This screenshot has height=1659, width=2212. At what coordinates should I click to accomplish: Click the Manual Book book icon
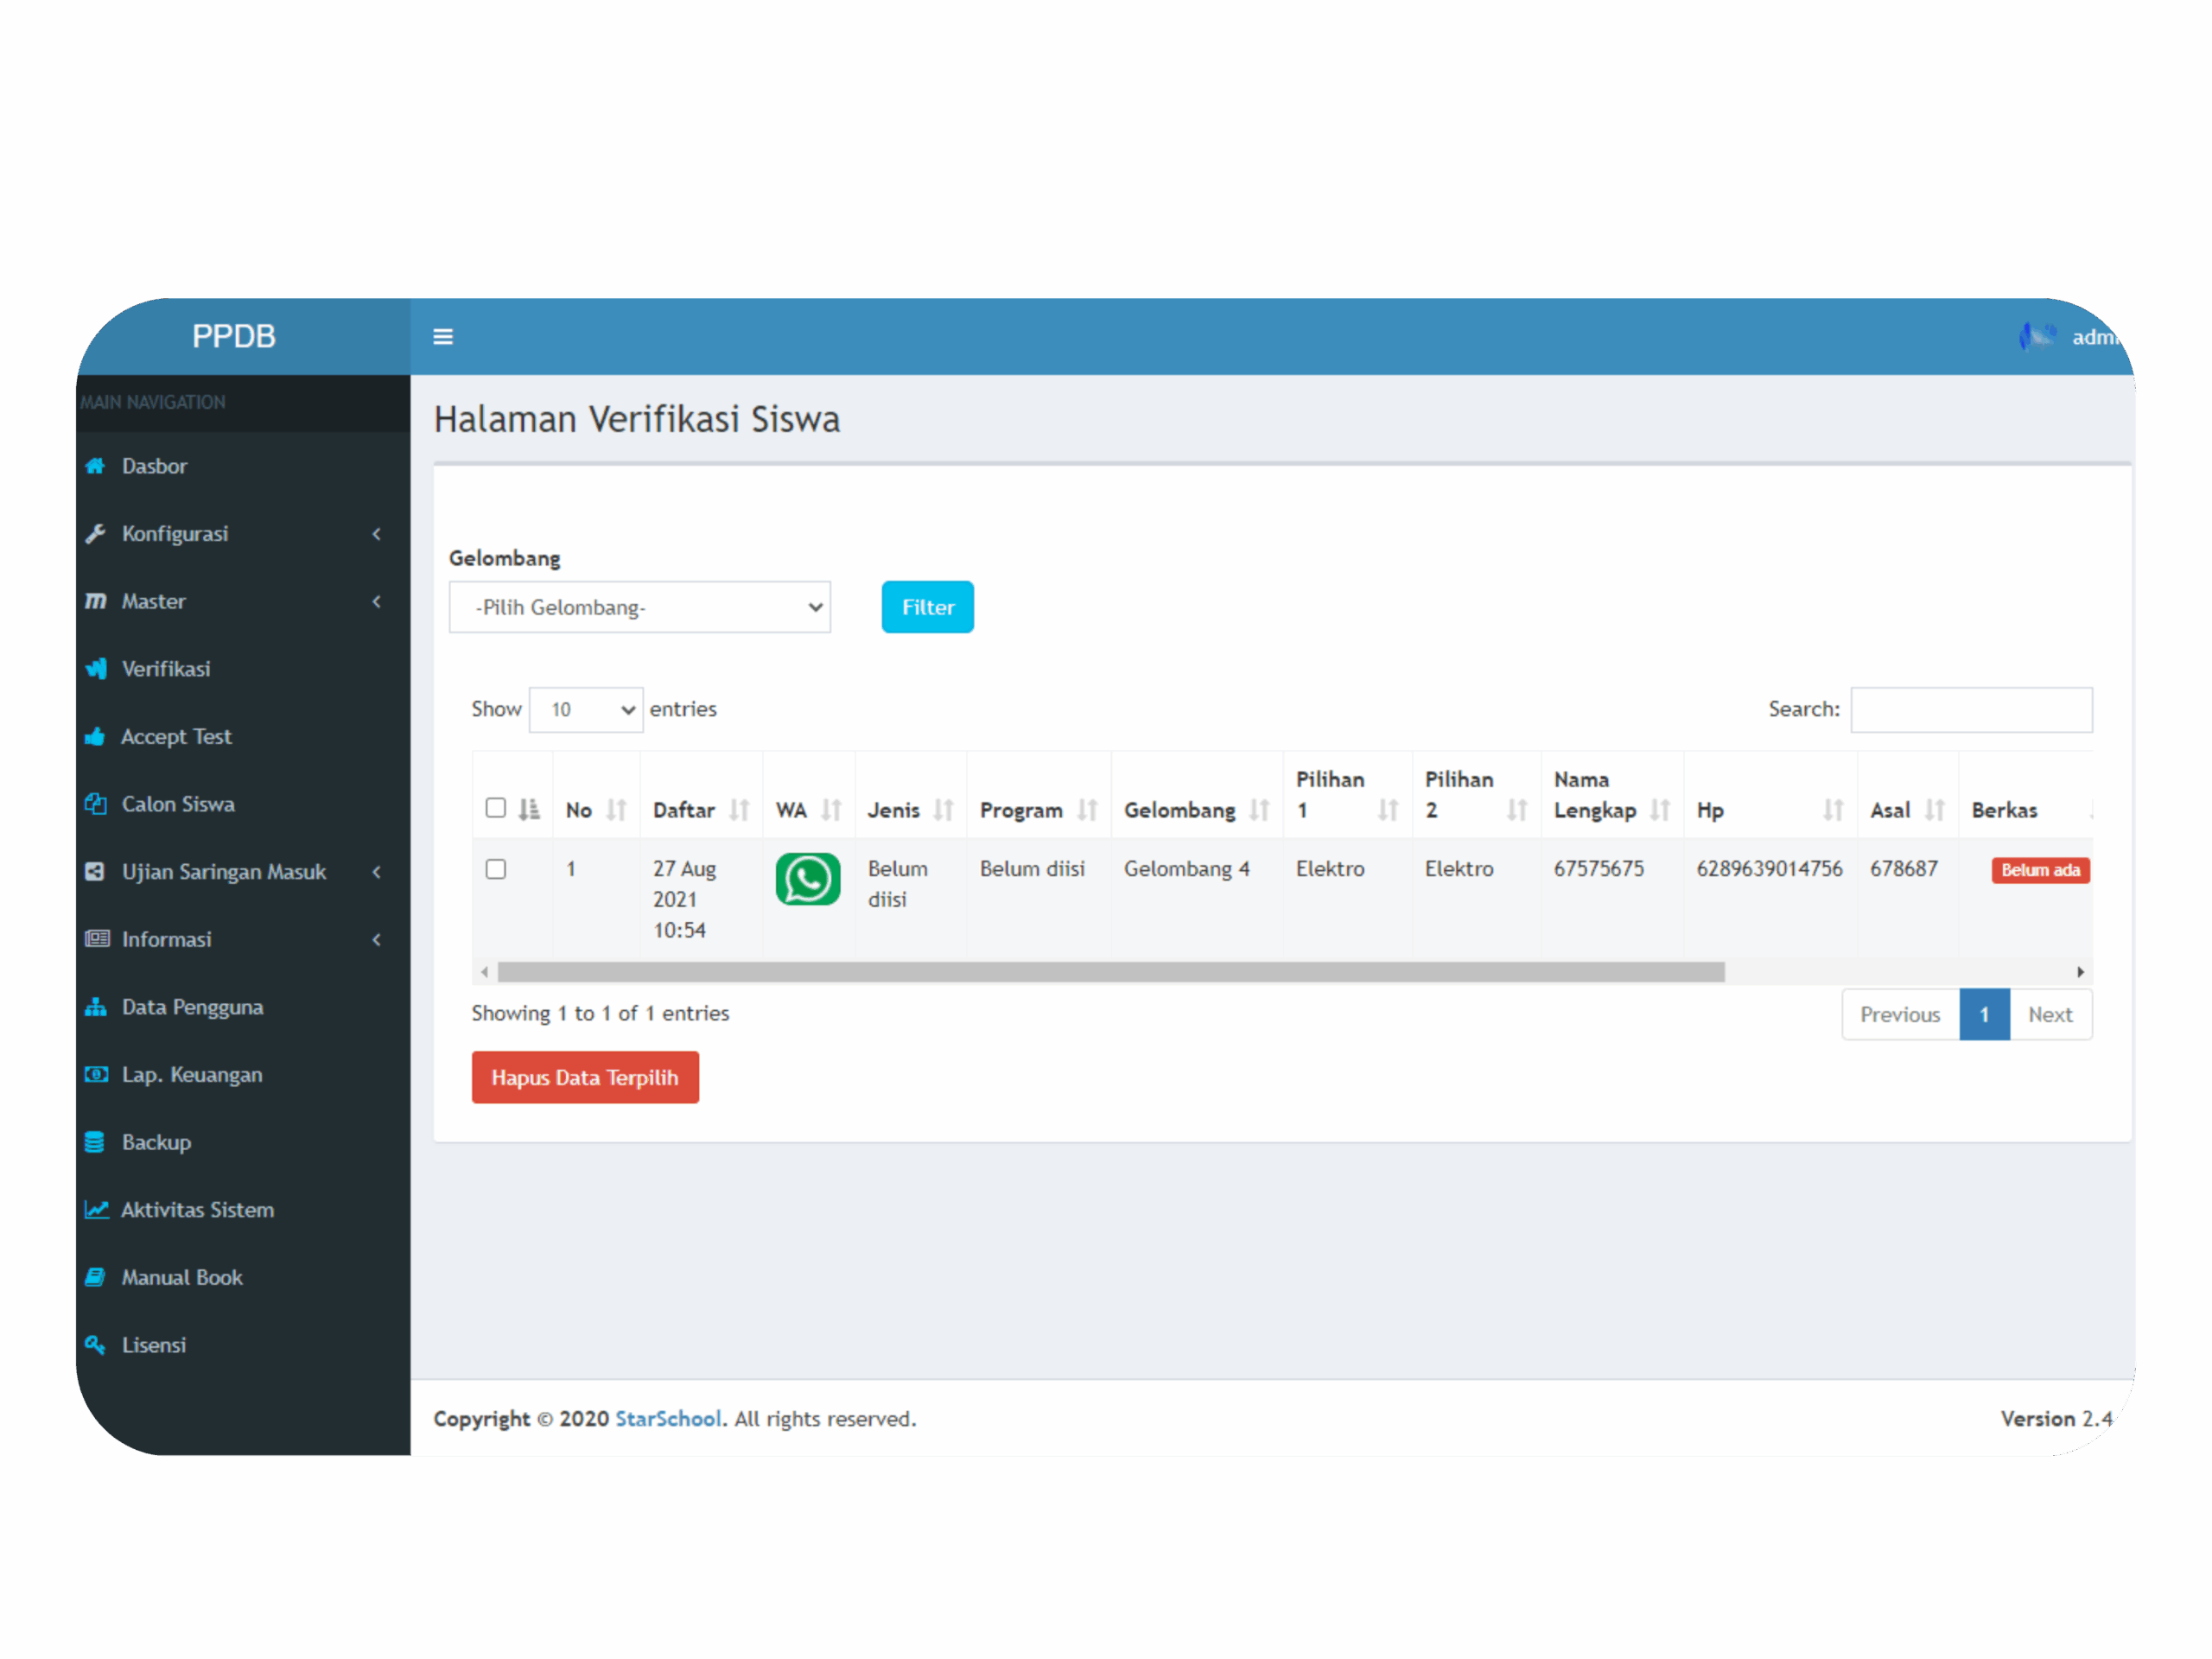(96, 1277)
